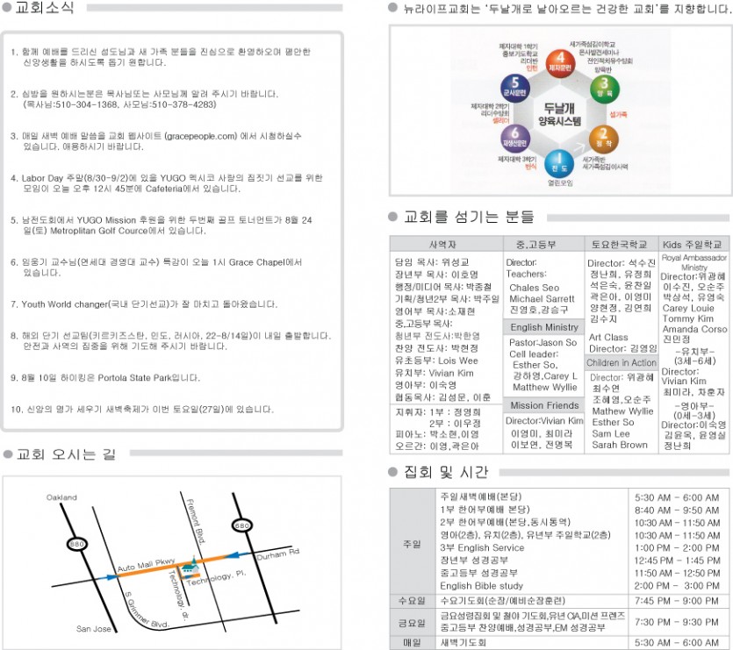This screenshot has width=733, height=650.
Task: Click the Fremont Blvd. street label
Action: coord(197,521)
